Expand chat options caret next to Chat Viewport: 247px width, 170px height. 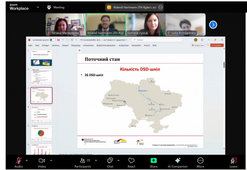pos(118,160)
